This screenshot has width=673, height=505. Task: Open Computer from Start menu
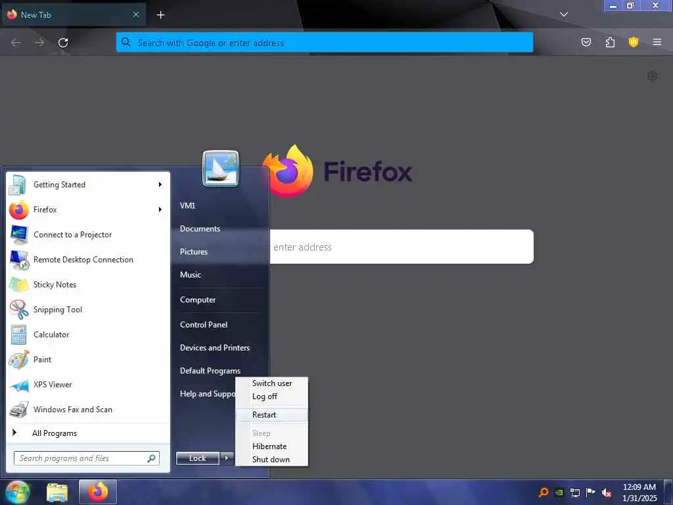197,300
